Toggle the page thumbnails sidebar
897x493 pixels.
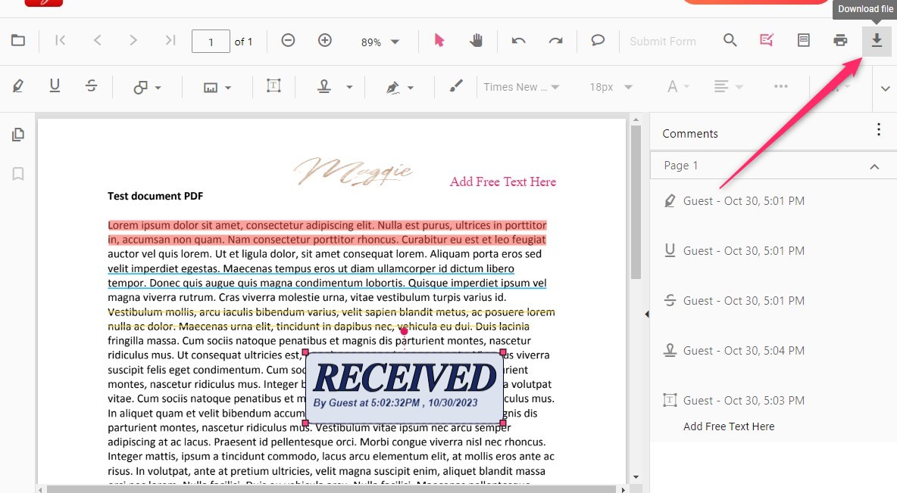pos(17,134)
